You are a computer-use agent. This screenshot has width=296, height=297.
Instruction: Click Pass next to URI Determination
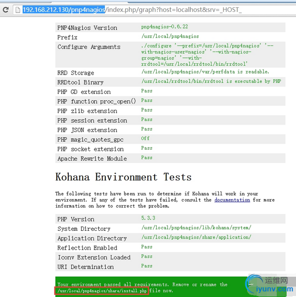coord(147,266)
